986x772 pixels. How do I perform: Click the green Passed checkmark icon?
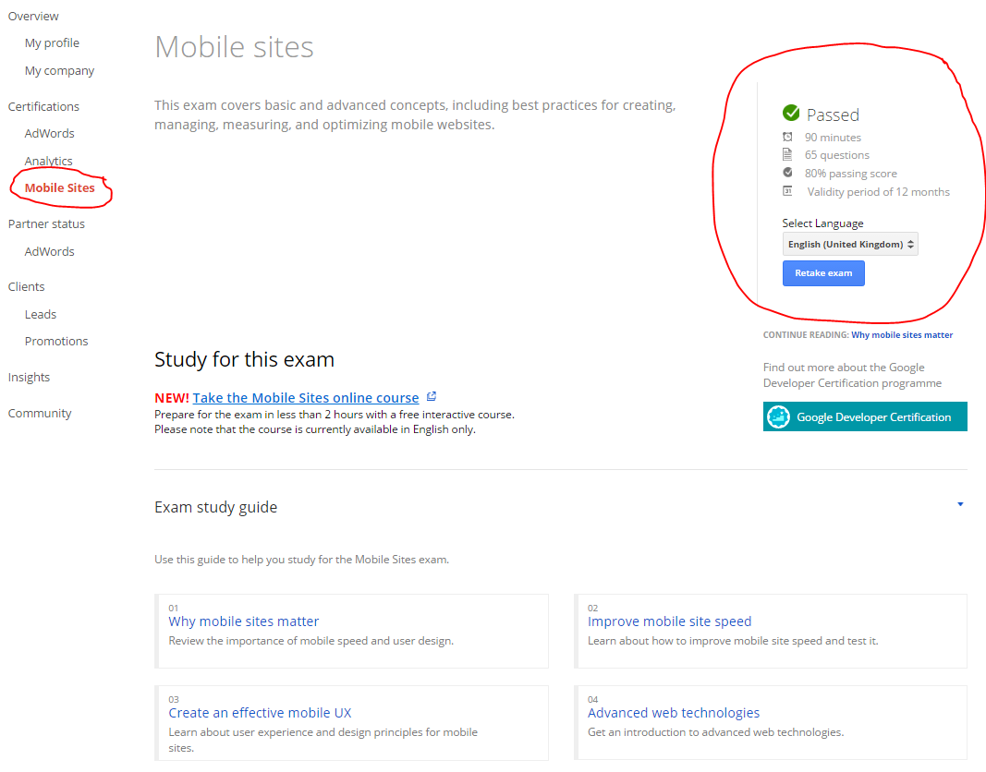click(790, 113)
